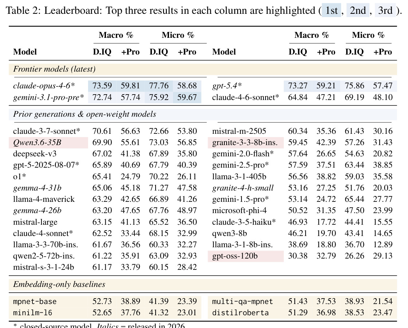Click the mistral-s-3-1-24b model name
This screenshot has height=328, width=408.
pyautogui.click(x=43, y=267)
